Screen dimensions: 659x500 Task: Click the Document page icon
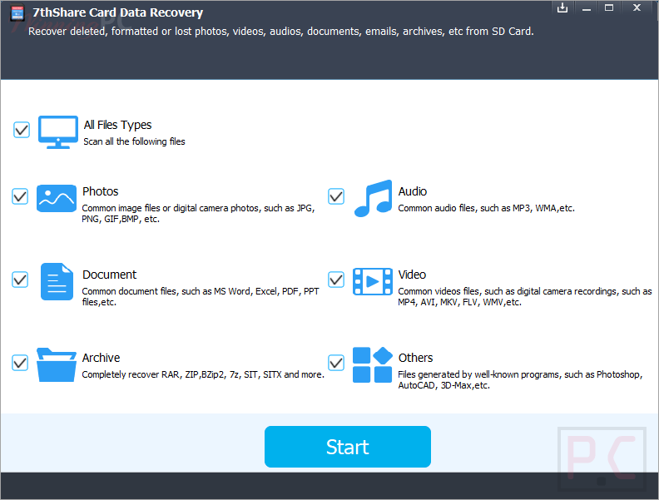tap(57, 281)
